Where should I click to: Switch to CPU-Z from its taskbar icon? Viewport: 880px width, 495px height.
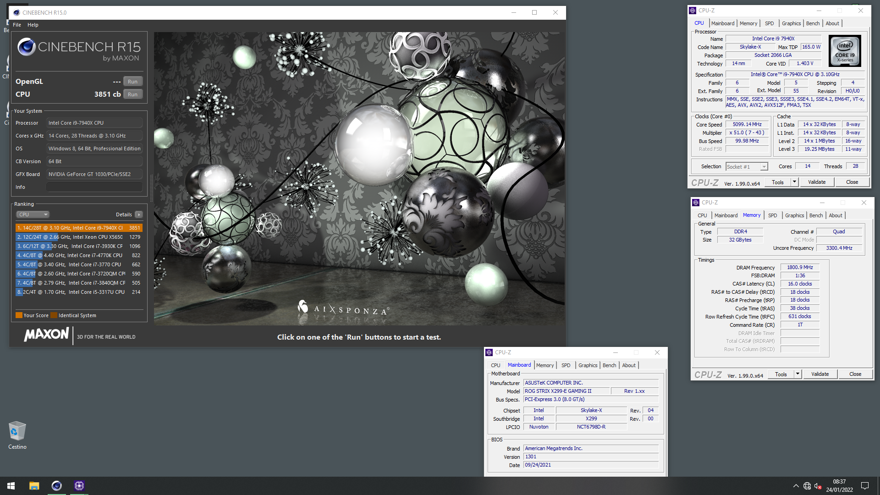pyautogui.click(x=79, y=486)
